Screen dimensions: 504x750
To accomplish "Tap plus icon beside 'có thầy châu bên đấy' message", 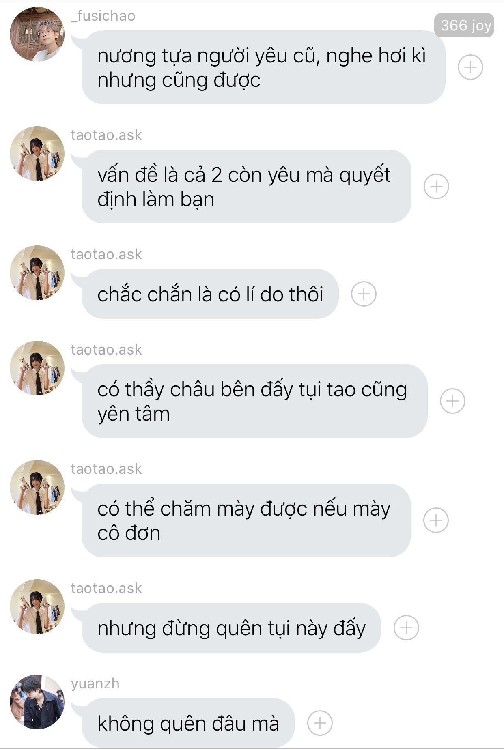I will pos(452,401).
